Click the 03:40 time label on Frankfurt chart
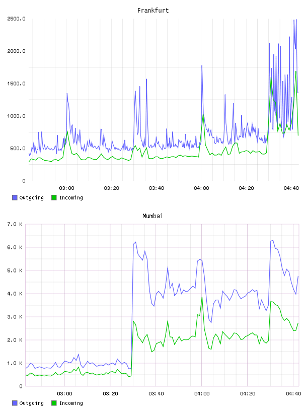Screen dimensions: 306x411 pos(157,188)
